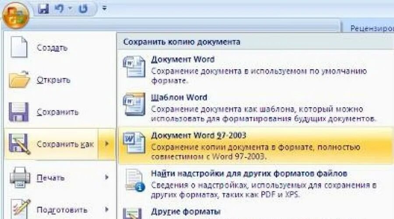Viewport: 394px width, 219px height.
Task: Click the purple floppy icon for Сохранить
Action: pos(18,112)
